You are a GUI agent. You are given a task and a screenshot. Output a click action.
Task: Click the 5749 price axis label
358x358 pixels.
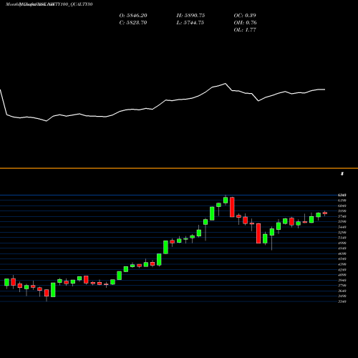342,216
